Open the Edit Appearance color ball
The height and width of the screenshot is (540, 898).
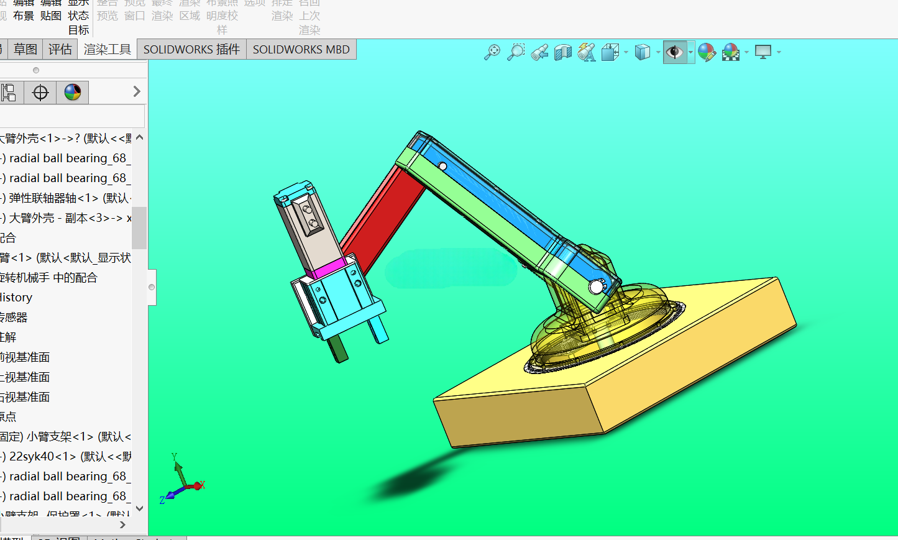pyautogui.click(x=707, y=52)
